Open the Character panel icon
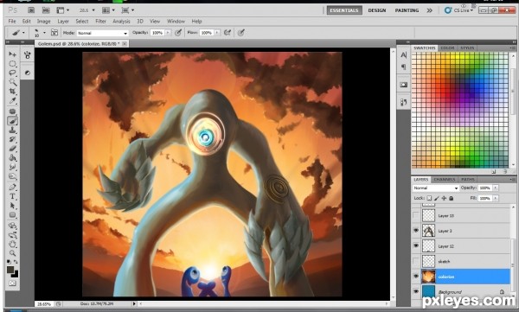 403,55
